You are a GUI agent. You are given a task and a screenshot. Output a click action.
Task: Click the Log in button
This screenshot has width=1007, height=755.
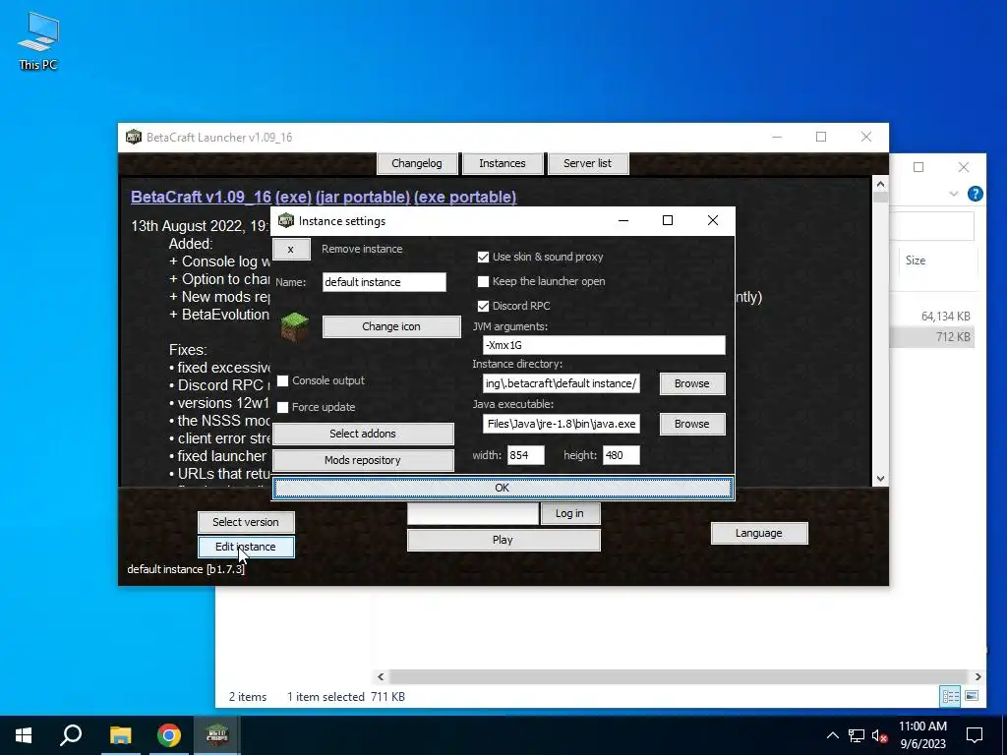[x=569, y=513]
